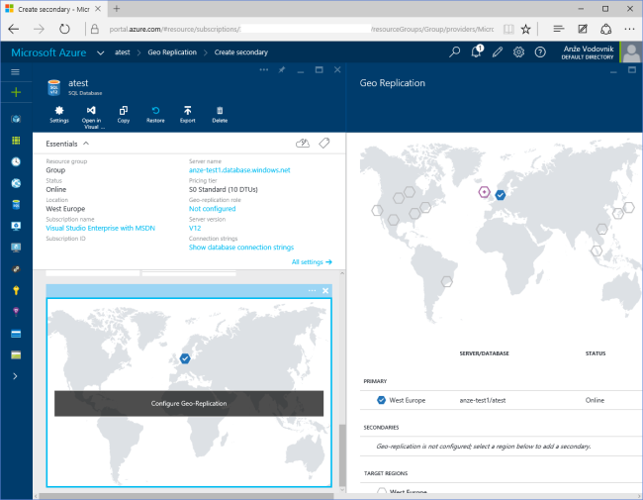Pin the atest blade with pin icon
This screenshot has width=643, height=500.
coord(282,70)
